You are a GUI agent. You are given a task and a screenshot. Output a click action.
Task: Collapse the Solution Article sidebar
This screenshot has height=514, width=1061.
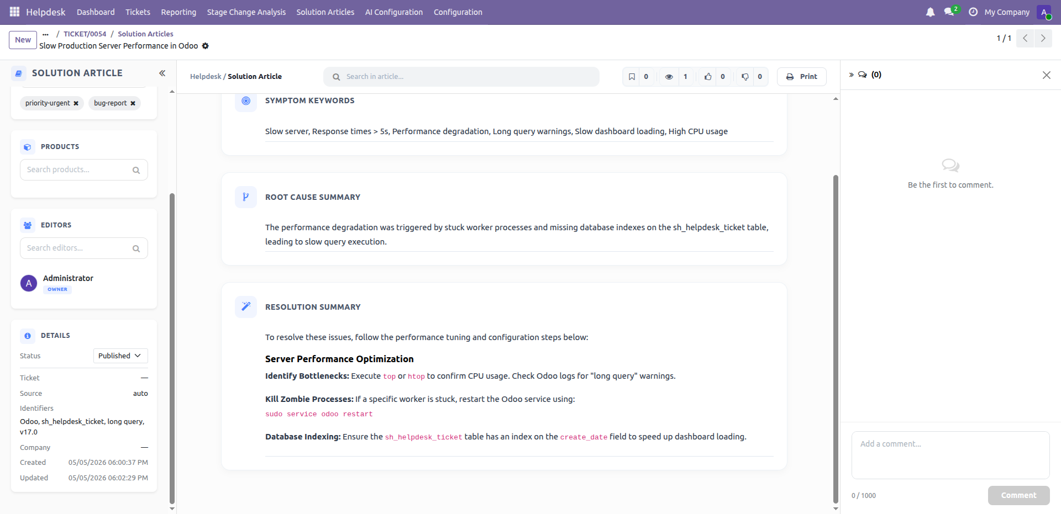pos(162,73)
